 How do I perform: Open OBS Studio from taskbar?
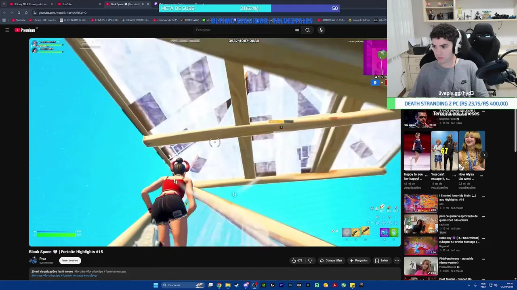pyautogui.click(x=254, y=285)
